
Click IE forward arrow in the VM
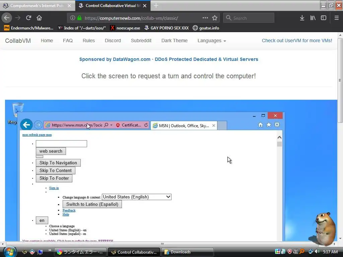[38, 125]
